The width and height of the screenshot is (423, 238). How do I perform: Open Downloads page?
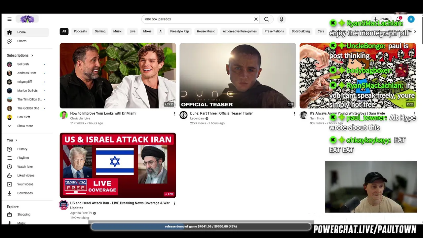(27, 193)
